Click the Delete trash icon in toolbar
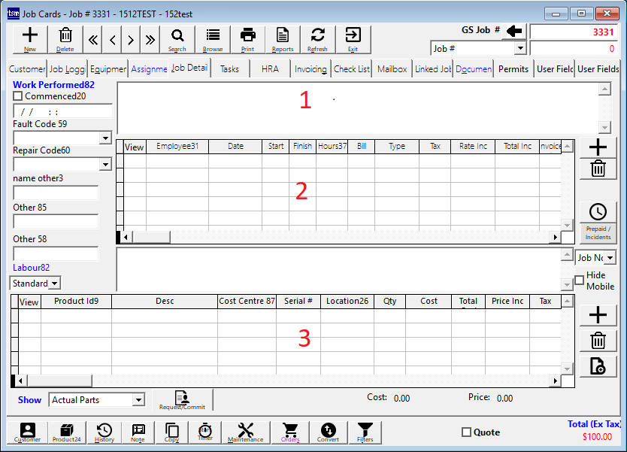The width and height of the screenshot is (627, 452). point(65,38)
